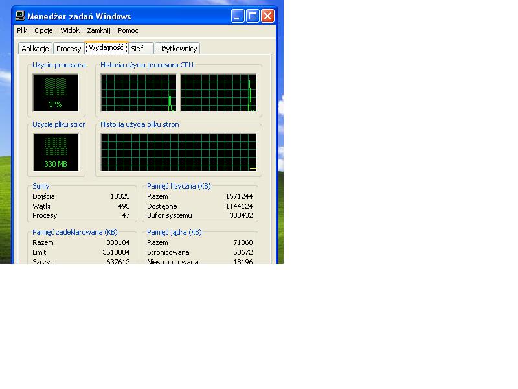Click kernel memory Razem value 71868

pos(243,242)
